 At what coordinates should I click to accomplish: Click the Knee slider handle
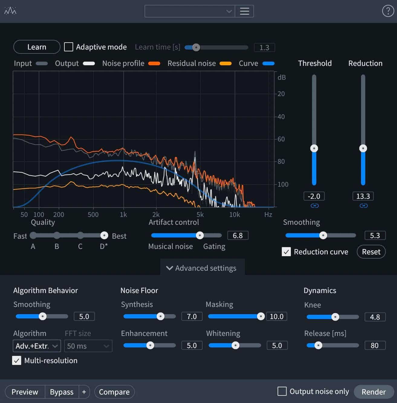335,317
